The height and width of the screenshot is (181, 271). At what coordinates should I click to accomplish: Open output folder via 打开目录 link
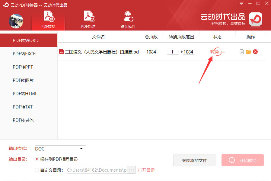click(x=146, y=170)
